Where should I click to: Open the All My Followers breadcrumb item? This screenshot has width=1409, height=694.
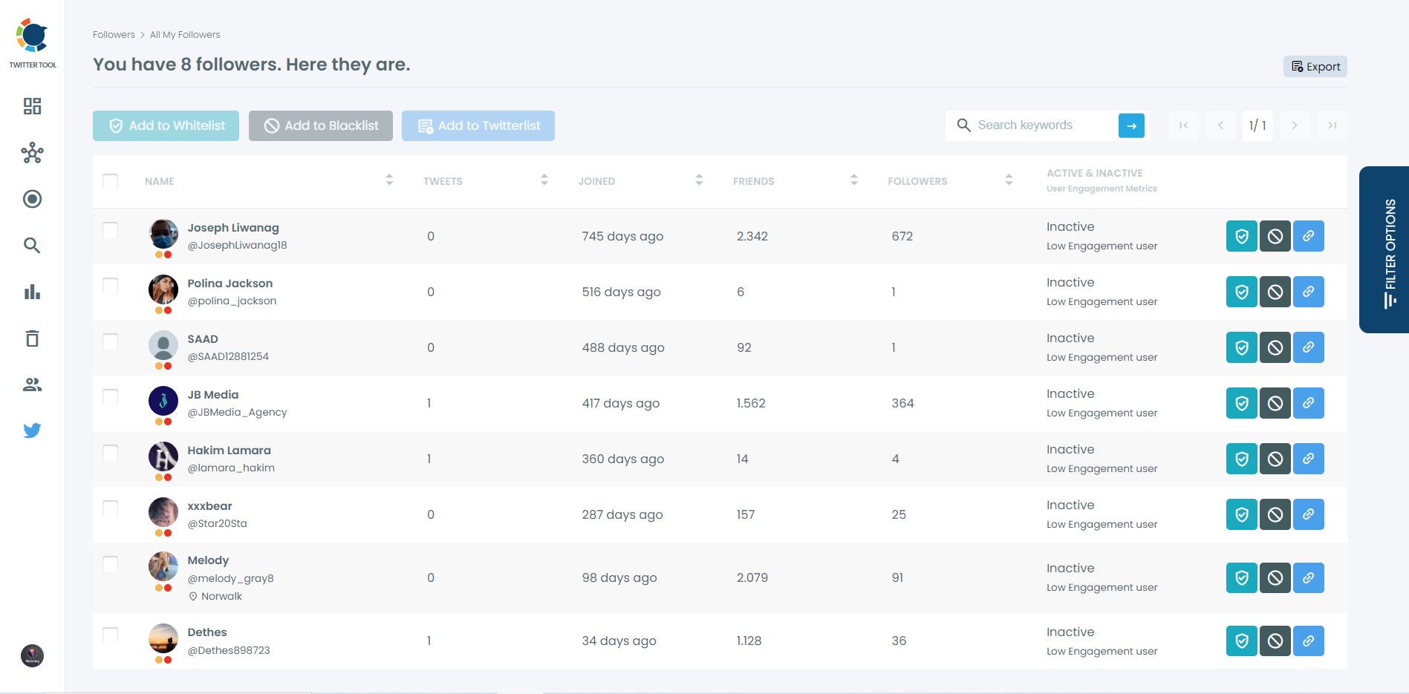pos(184,34)
